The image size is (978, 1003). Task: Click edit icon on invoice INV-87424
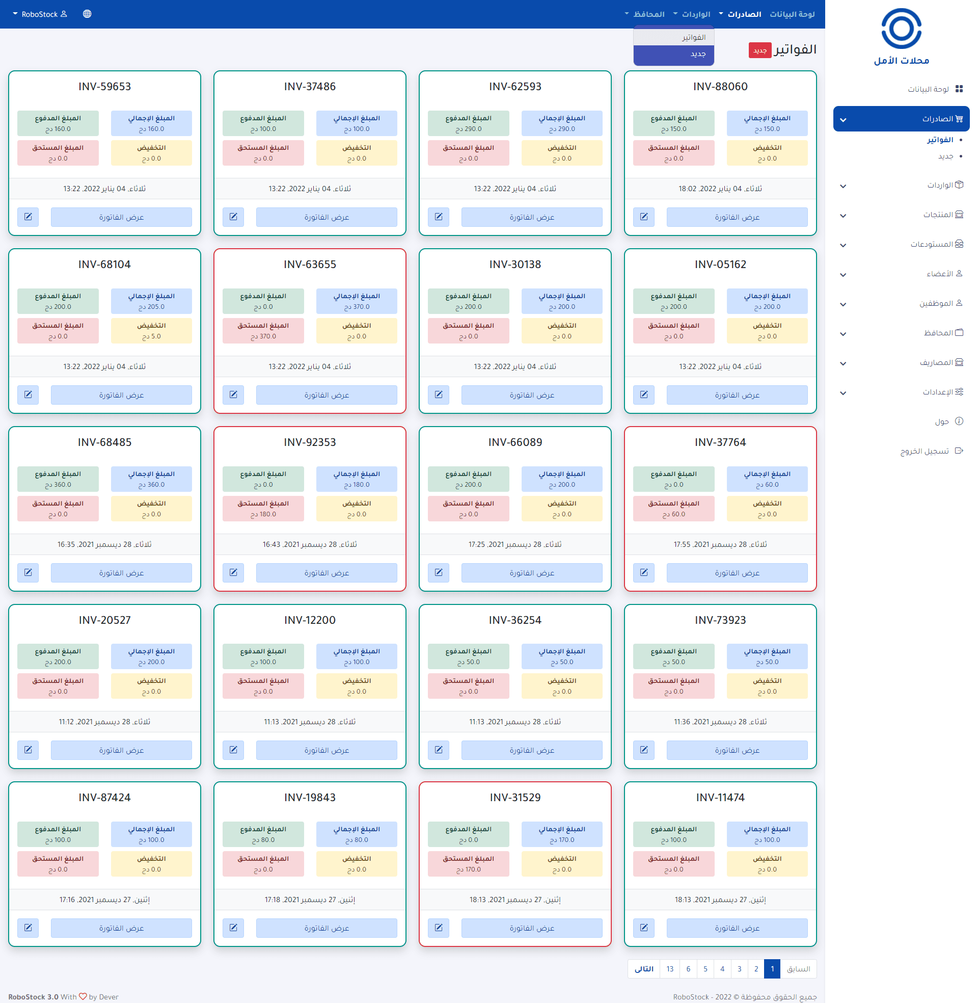28,928
